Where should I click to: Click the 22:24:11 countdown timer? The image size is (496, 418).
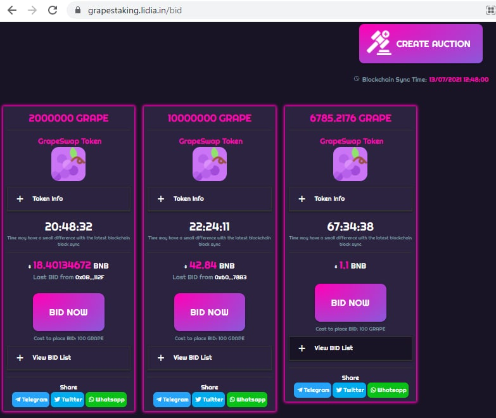click(210, 227)
